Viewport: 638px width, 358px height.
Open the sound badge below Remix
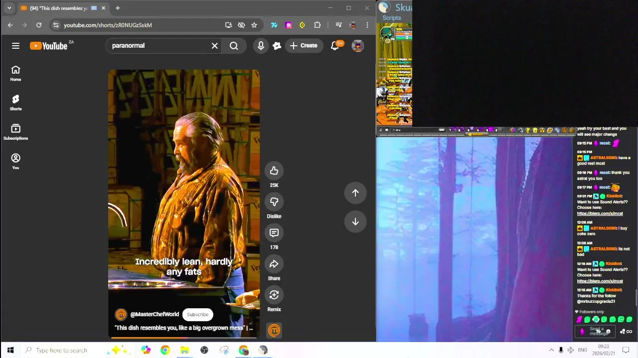click(x=274, y=330)
